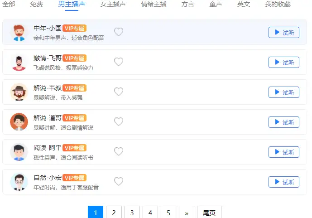Select the voice name 激情-飞哥

coord(48,58)
